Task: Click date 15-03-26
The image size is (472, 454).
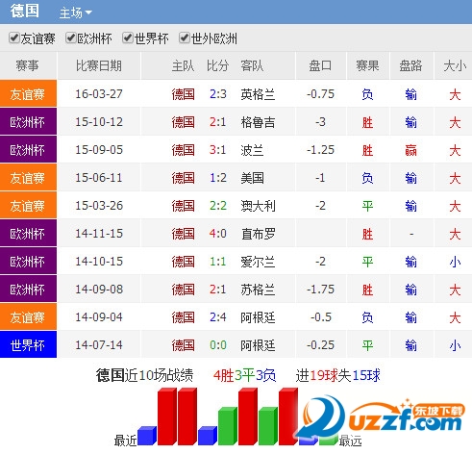Action: tap(99, 206)
